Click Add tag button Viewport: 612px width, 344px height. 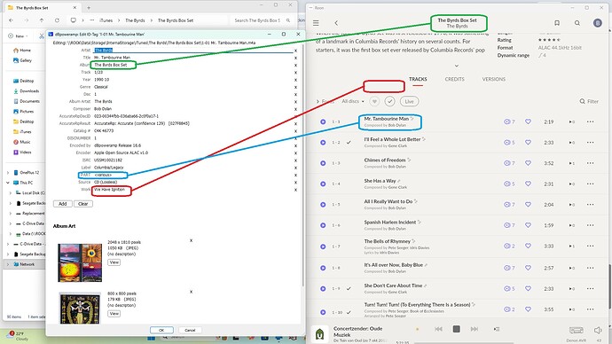(x=62, y=204)
